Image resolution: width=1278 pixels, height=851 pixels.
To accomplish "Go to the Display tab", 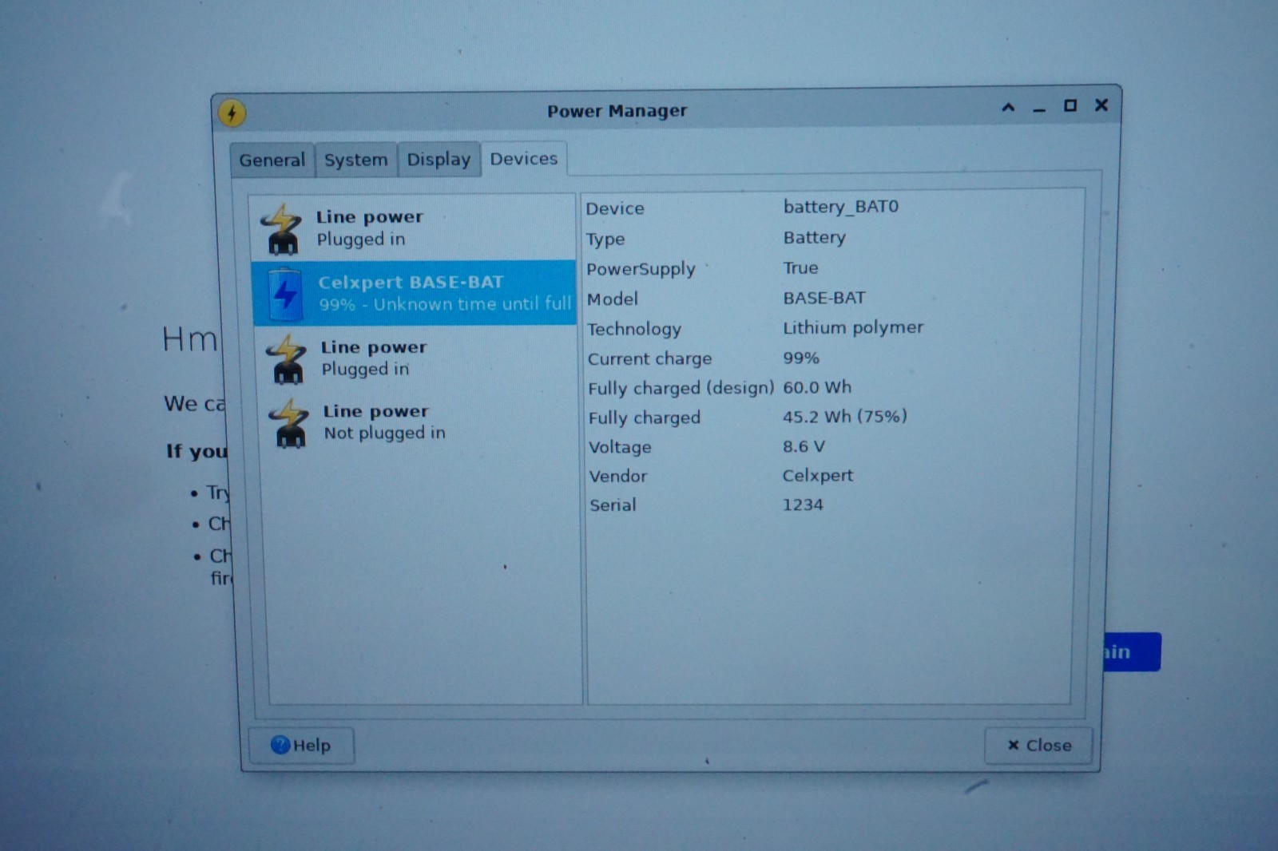I will [x=439, y=159].
